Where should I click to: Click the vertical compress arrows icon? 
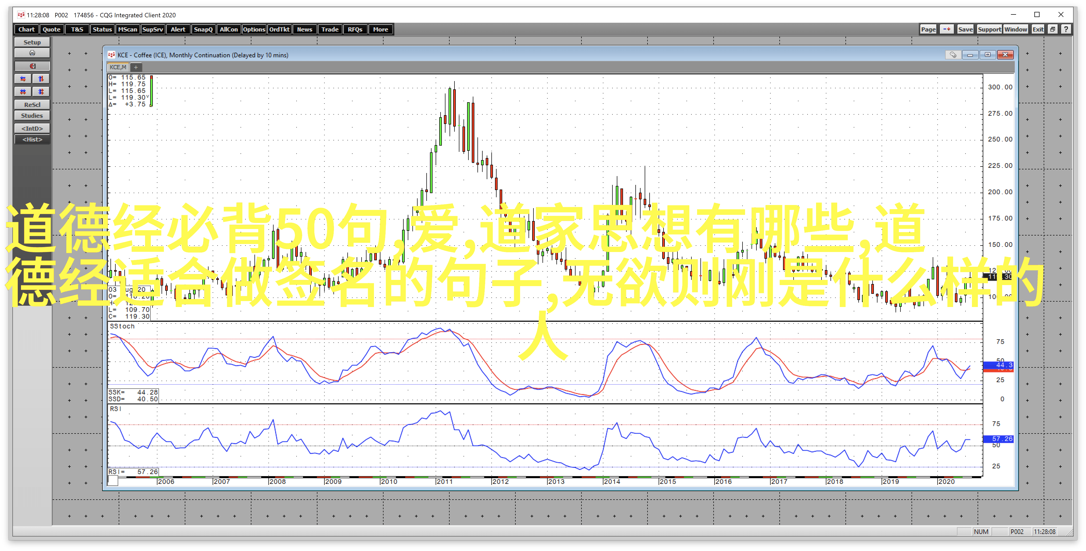pyautogui.click(x=41, y=92)
